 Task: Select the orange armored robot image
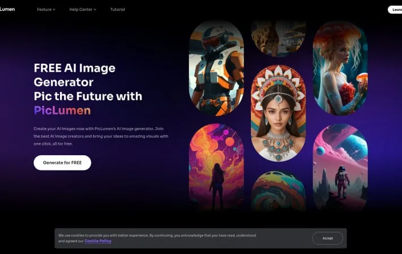point(216,68)
